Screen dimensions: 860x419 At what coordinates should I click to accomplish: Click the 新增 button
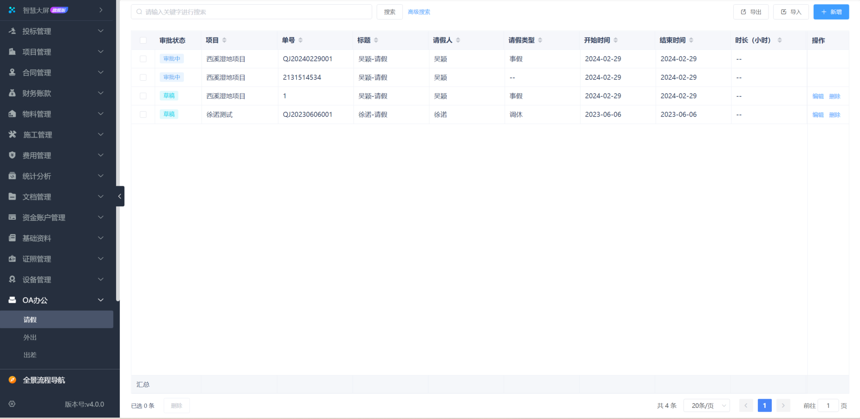pyautogui.click(x=831, y=12)
